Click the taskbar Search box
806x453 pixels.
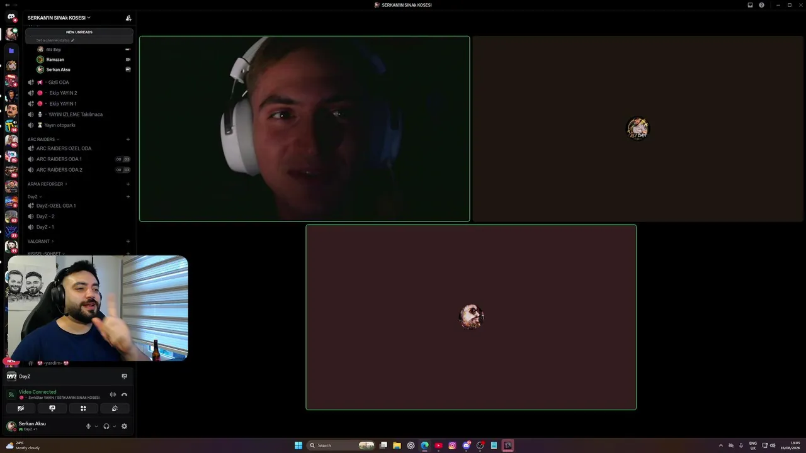[341, 445]
